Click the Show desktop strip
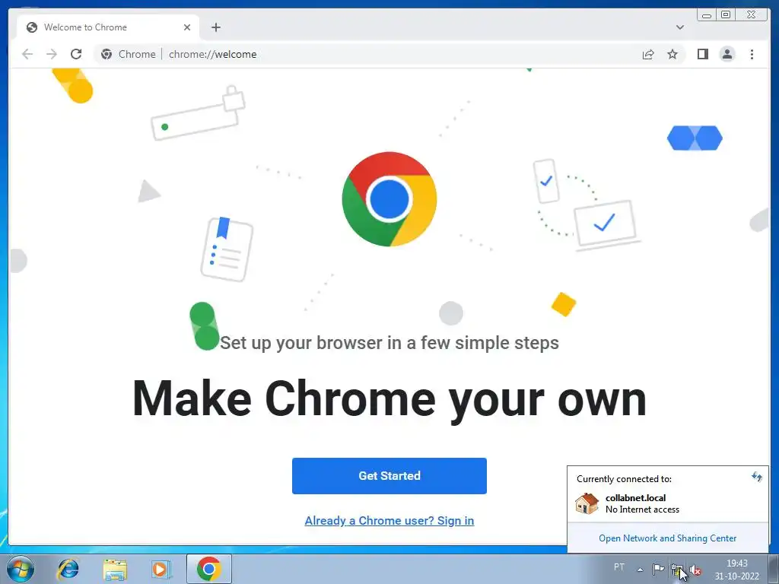 [774, 569]
